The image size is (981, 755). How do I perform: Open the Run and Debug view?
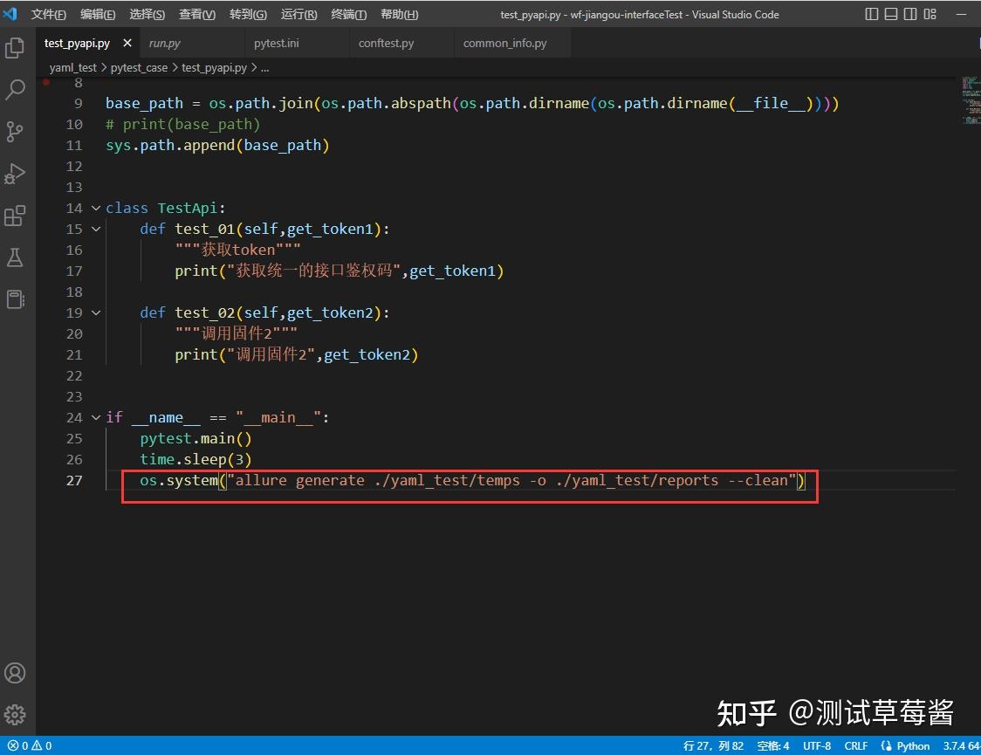[x=15, y=174]
